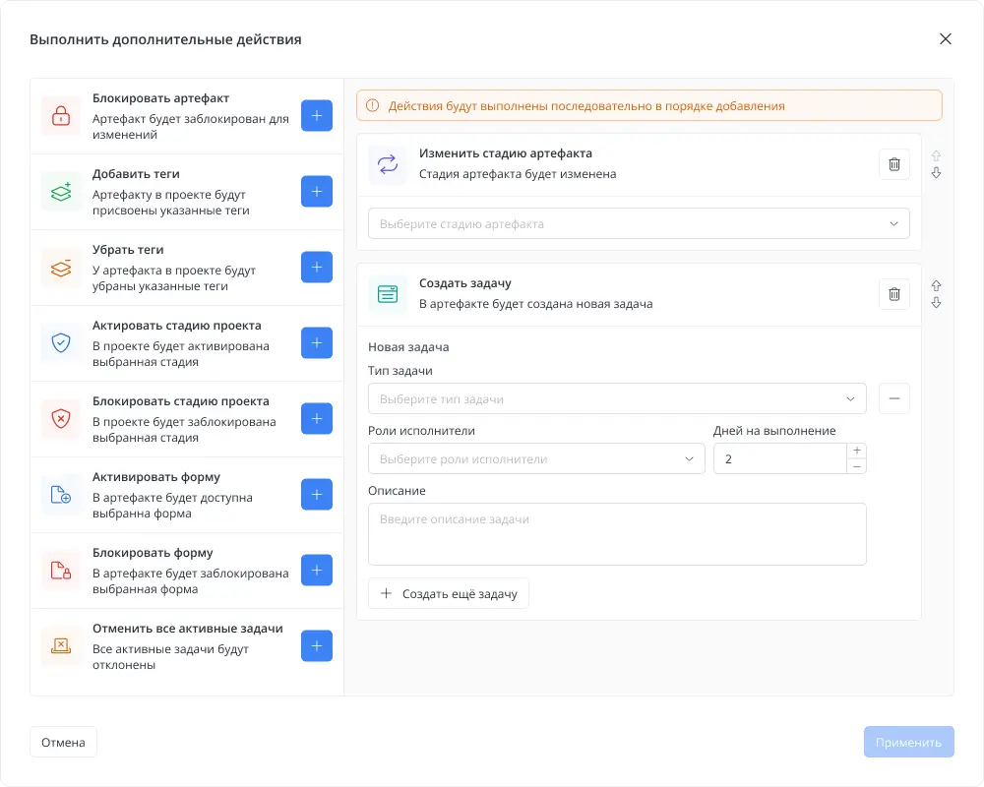The height and width of the screenshot is (787, 984).
Task: Click the Отмена button
Action: coord(63,742)
